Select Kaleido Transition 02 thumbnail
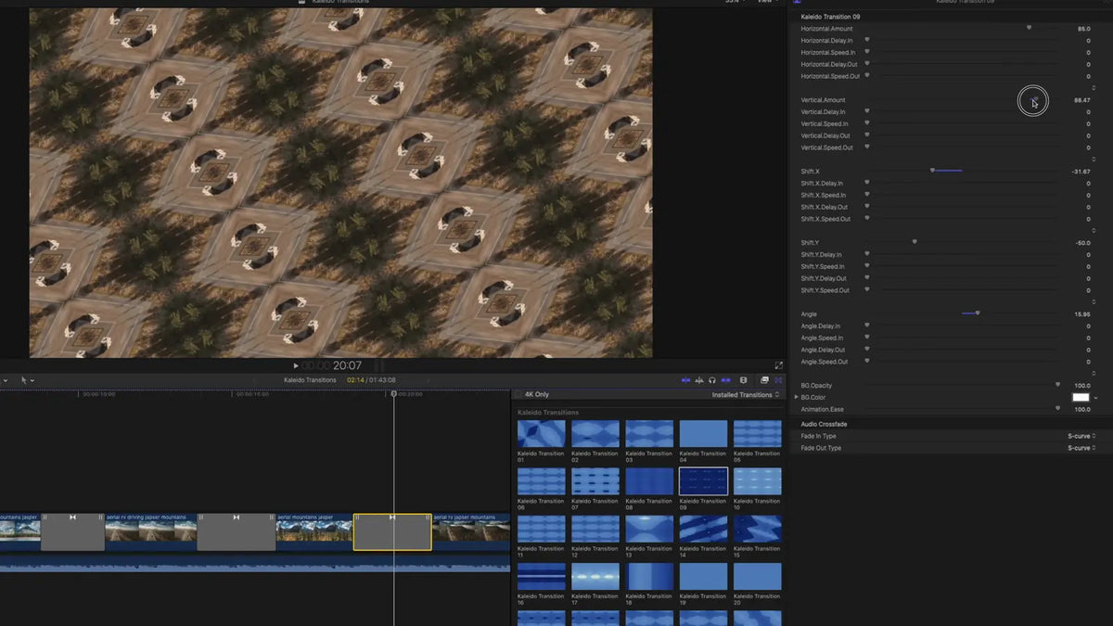 pos(595,433)
